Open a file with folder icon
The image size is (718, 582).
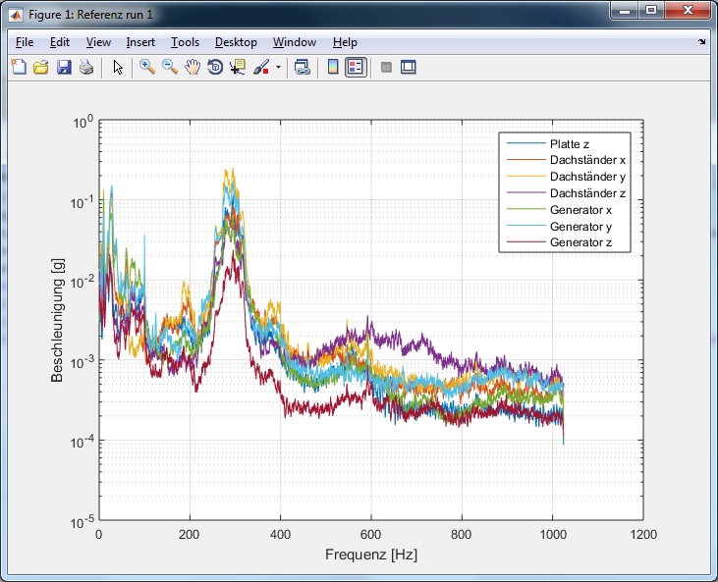41,68
